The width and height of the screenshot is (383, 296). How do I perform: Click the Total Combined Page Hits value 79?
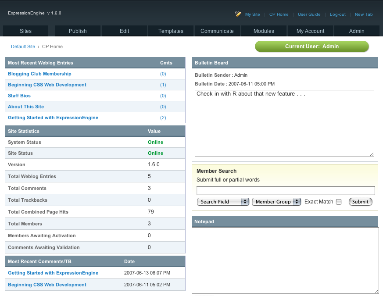pos(151,212)
